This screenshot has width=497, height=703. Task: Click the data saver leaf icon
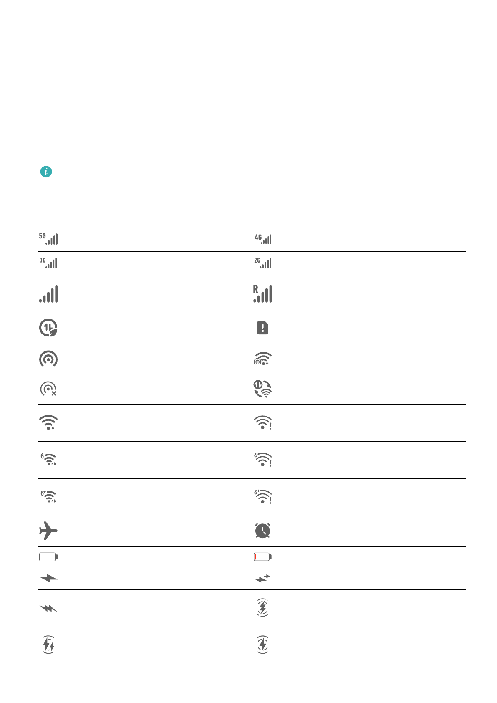[48, 328]
